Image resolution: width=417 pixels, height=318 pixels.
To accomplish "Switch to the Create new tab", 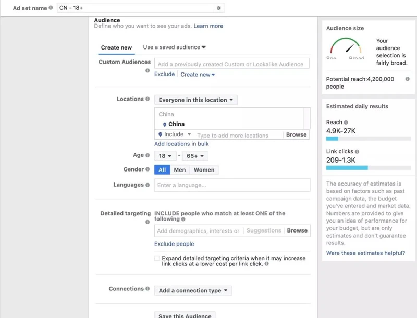I will click(x=116, y=47).
